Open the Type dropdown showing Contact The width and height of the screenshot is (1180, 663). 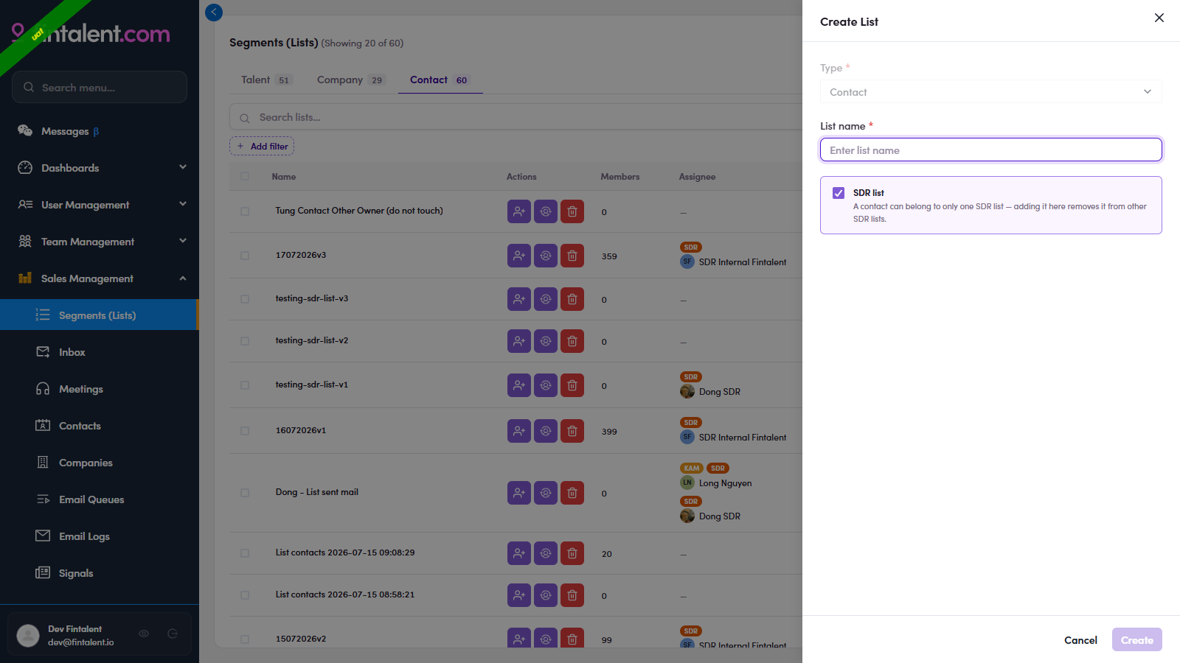coord(991,92)
